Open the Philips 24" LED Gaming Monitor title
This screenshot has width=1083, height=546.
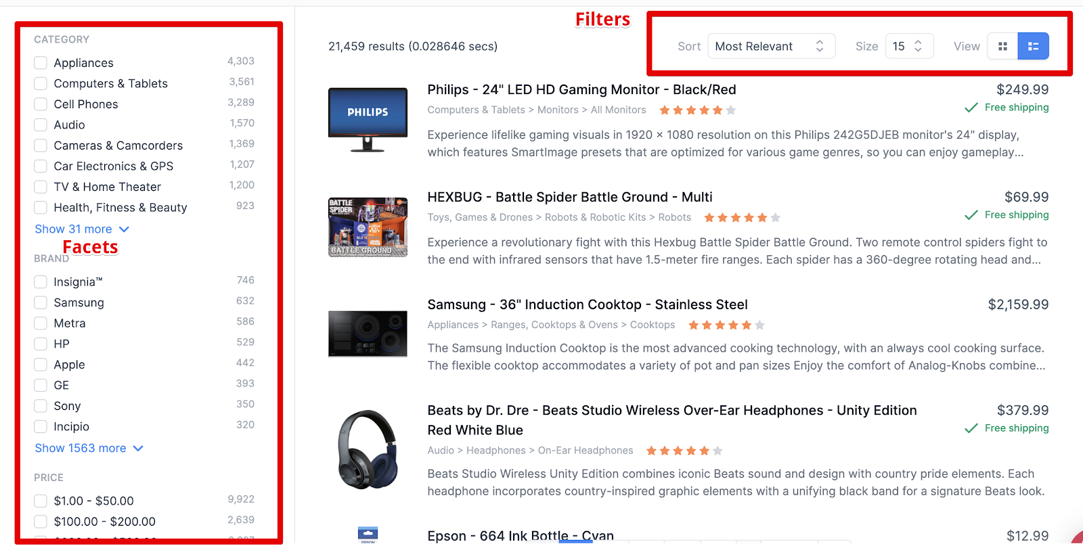(x=581, y=90)
